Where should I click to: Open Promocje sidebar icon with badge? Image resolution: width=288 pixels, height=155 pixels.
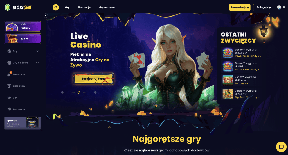[x=9, y=74]
